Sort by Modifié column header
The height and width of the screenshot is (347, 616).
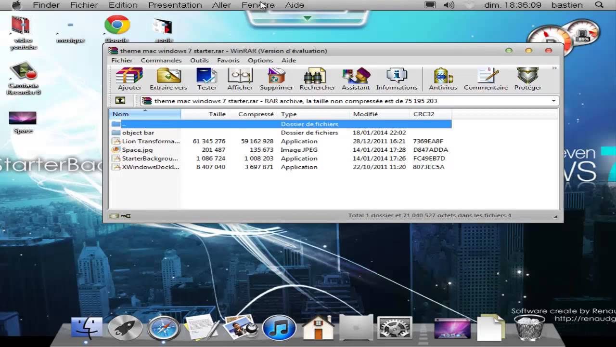(380, 114)
